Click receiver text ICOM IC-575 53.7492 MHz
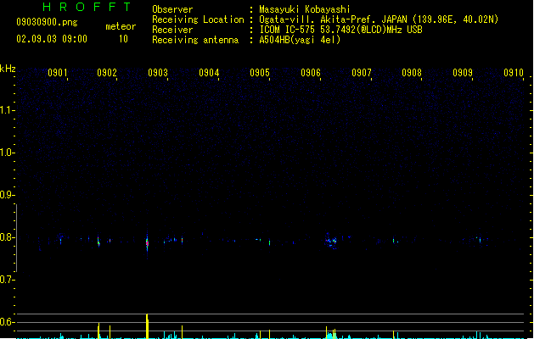 pyautogui.click(x=340, y=30)
